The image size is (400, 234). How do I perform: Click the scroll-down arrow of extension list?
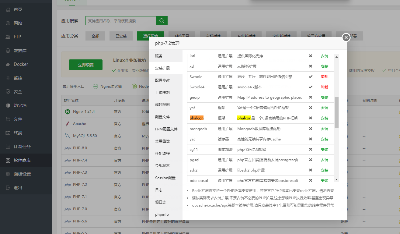pos(336,179)
